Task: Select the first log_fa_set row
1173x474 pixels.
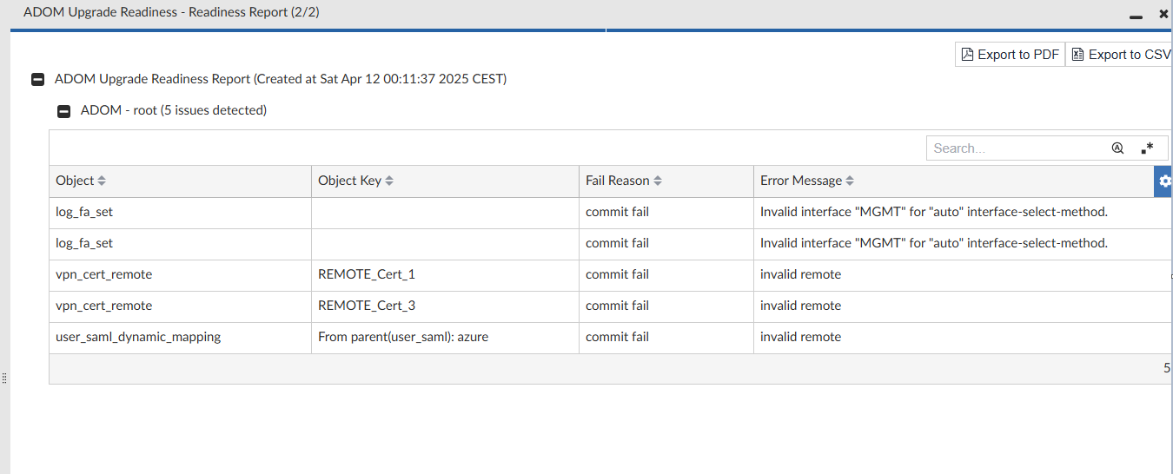Action: [84, 212]
